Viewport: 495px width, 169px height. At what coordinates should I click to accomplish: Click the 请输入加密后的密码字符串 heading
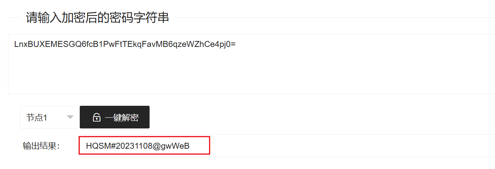97,17
